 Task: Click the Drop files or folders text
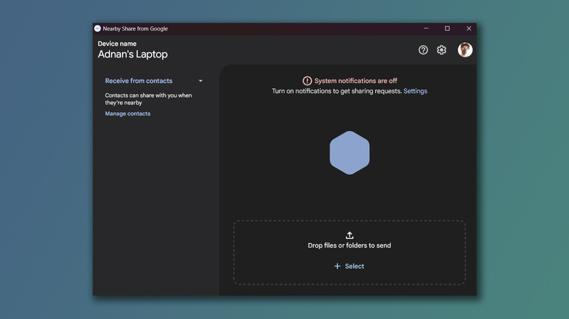coord(349,245)
